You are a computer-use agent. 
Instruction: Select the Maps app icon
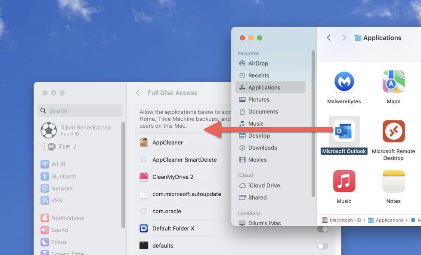click(x=393, y=82)
